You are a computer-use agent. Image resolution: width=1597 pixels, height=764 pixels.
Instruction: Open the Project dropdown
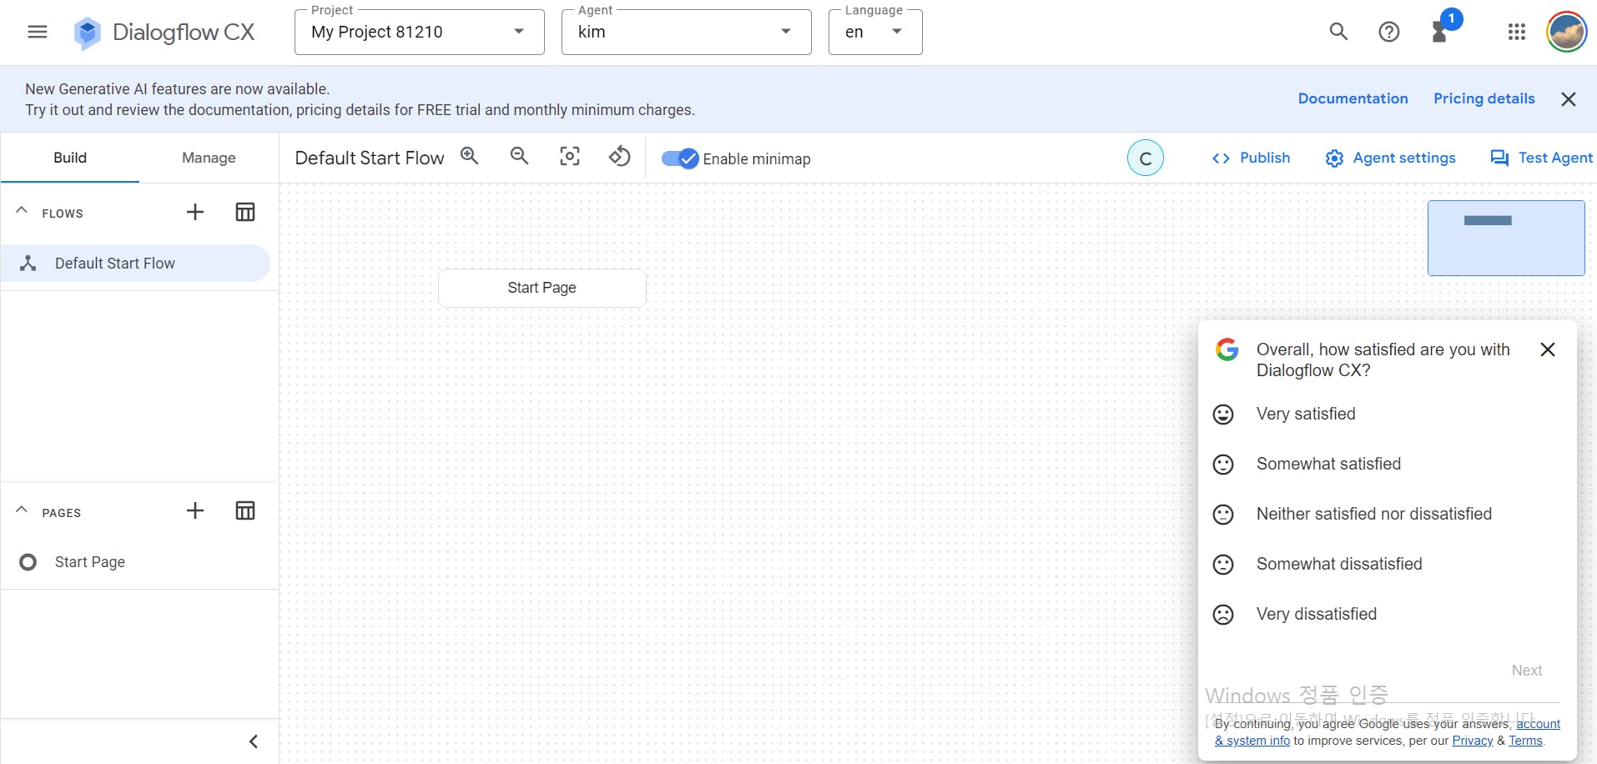[419, 33]
